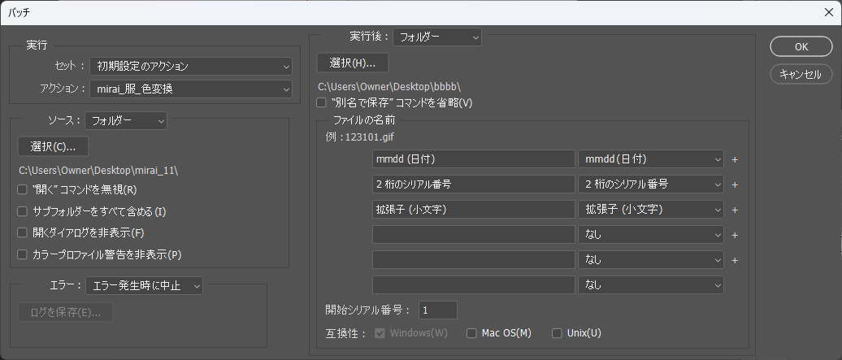Click 選択(H)... to choose destination folder

(352, 63)
